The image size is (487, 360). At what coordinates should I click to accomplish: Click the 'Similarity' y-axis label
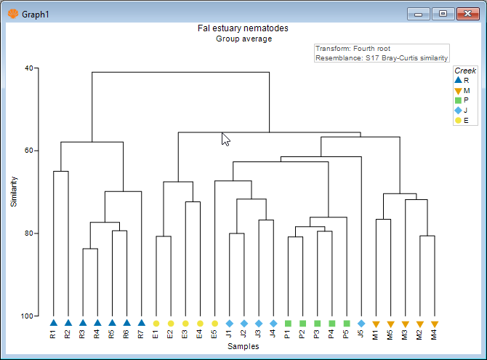[14, 192]
